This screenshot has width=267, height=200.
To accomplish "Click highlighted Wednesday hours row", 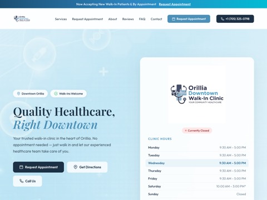I will point(197,163).
